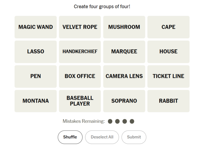
Task: Submit the selected group
Action: (x=134, y=137)
